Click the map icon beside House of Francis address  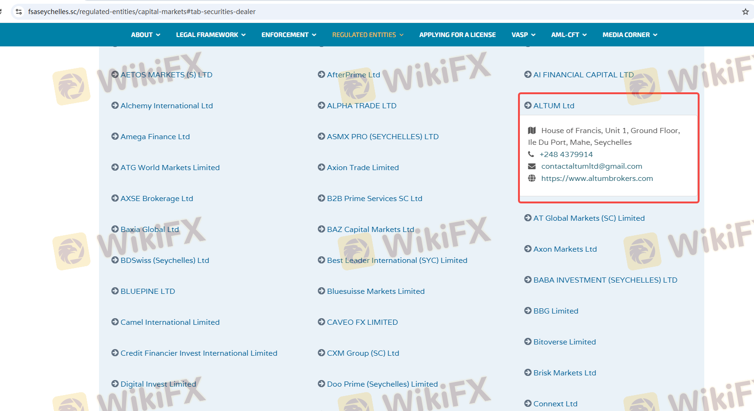532,130
